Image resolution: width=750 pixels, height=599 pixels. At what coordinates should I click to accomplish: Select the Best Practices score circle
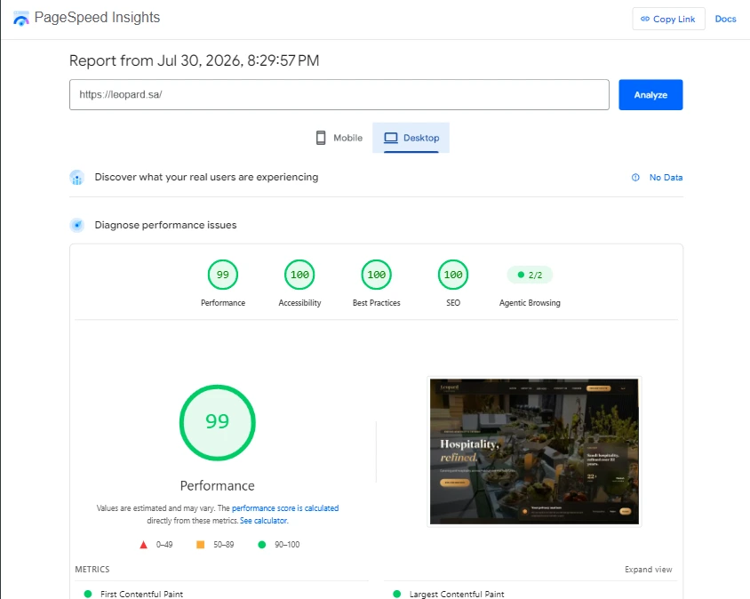click(x=377, y=275)
